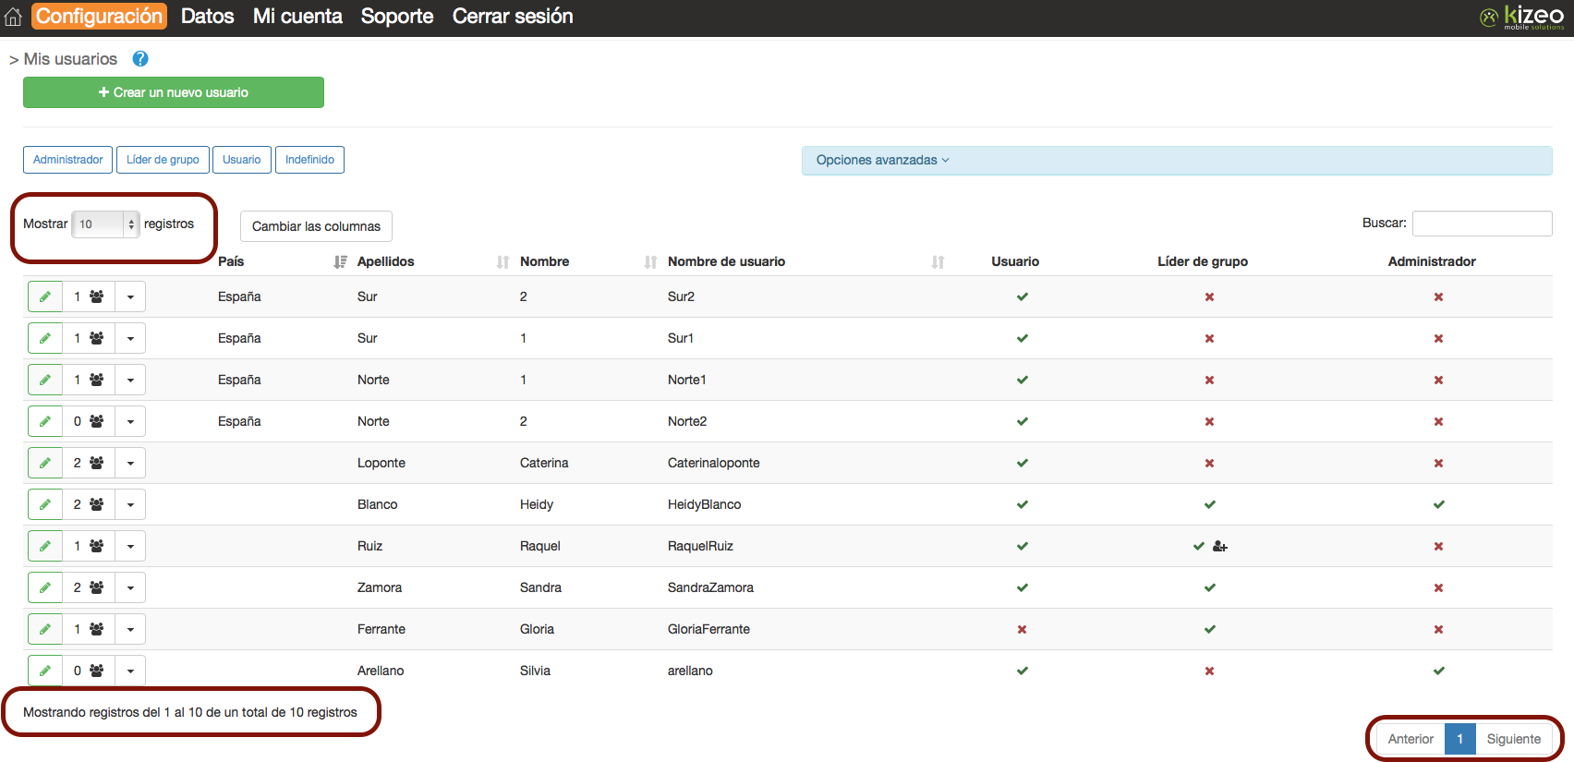Select Cerrar sesión in top menu
Screen dimensions: 1574x762
point(513,16)
